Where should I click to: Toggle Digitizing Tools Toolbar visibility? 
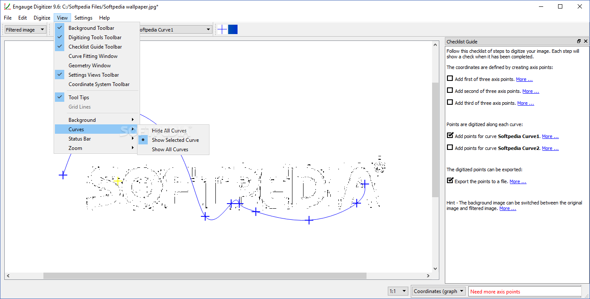(97, 37)
